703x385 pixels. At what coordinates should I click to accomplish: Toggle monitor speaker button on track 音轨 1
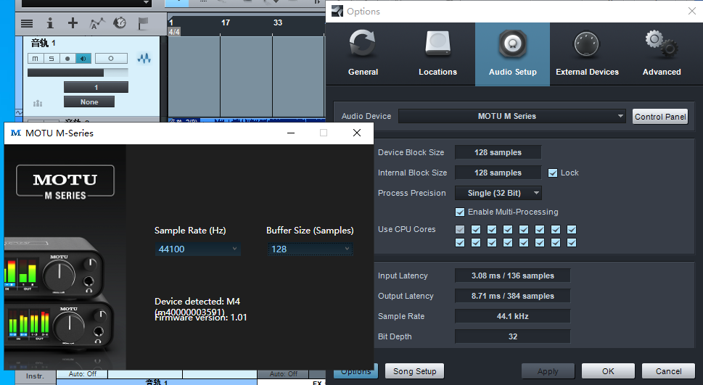pyautogui.click(x=83, y=59)
